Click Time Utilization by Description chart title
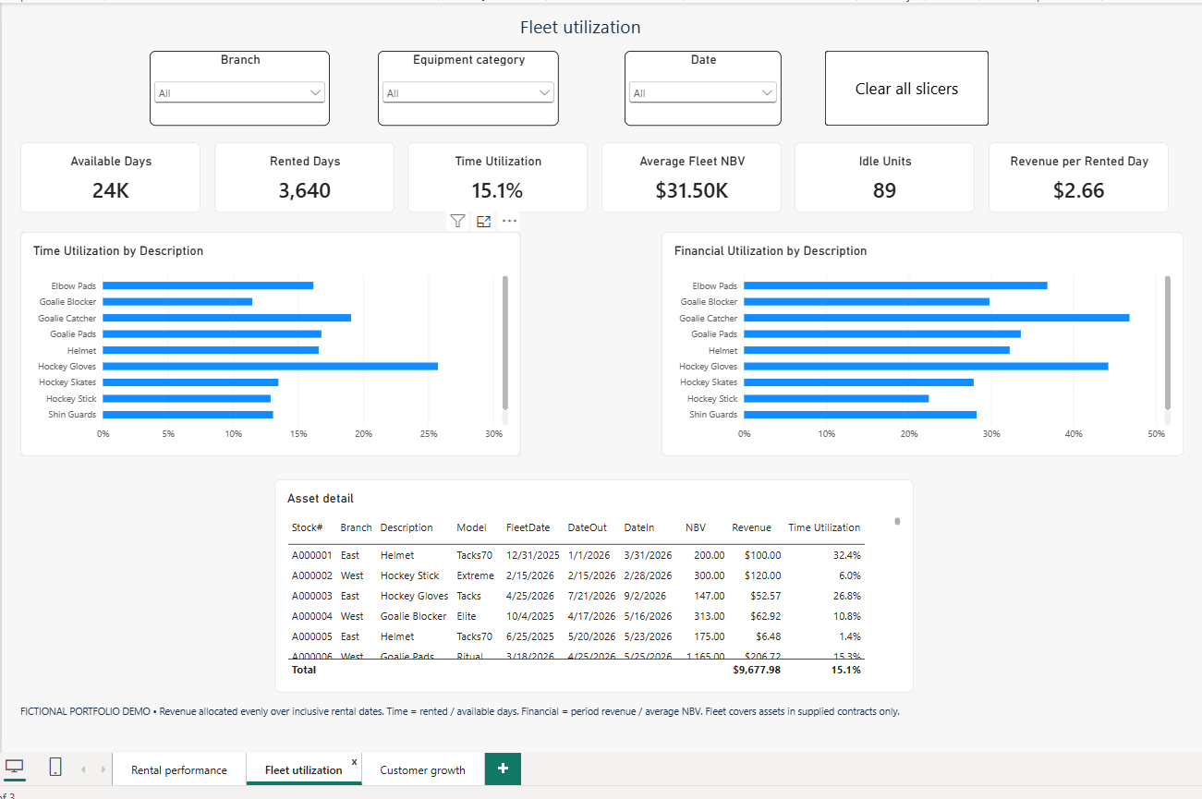The height and width of the screenshot is (799, 1202). coord(118,250)
